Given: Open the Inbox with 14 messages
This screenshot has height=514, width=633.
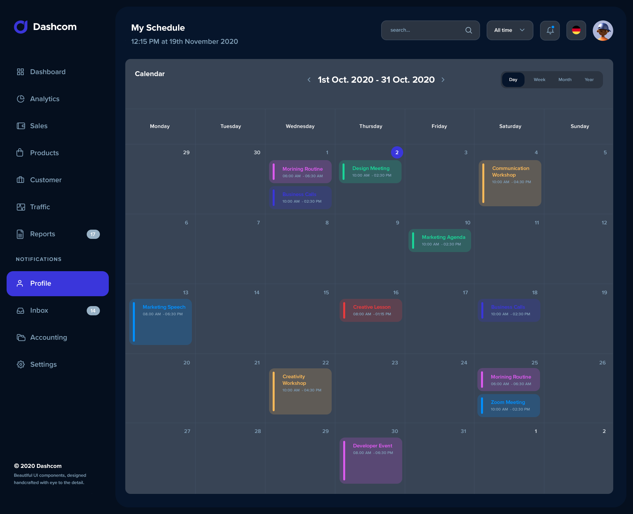Looking at the screenshot, I should click(x=39, y=310).
